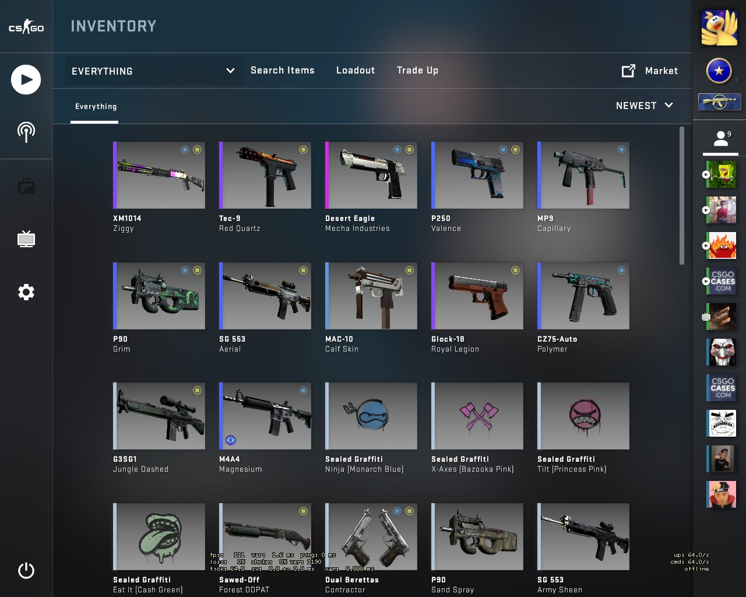Click the inventory scrollbar
Screen dimensions: 746x597
click(682, 196)
